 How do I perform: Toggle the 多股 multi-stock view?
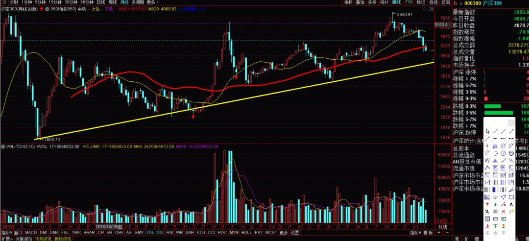point(372,2)
